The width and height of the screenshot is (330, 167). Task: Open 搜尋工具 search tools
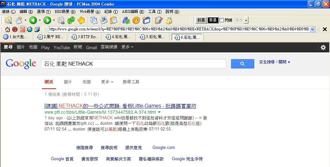[x=131, y=82]
